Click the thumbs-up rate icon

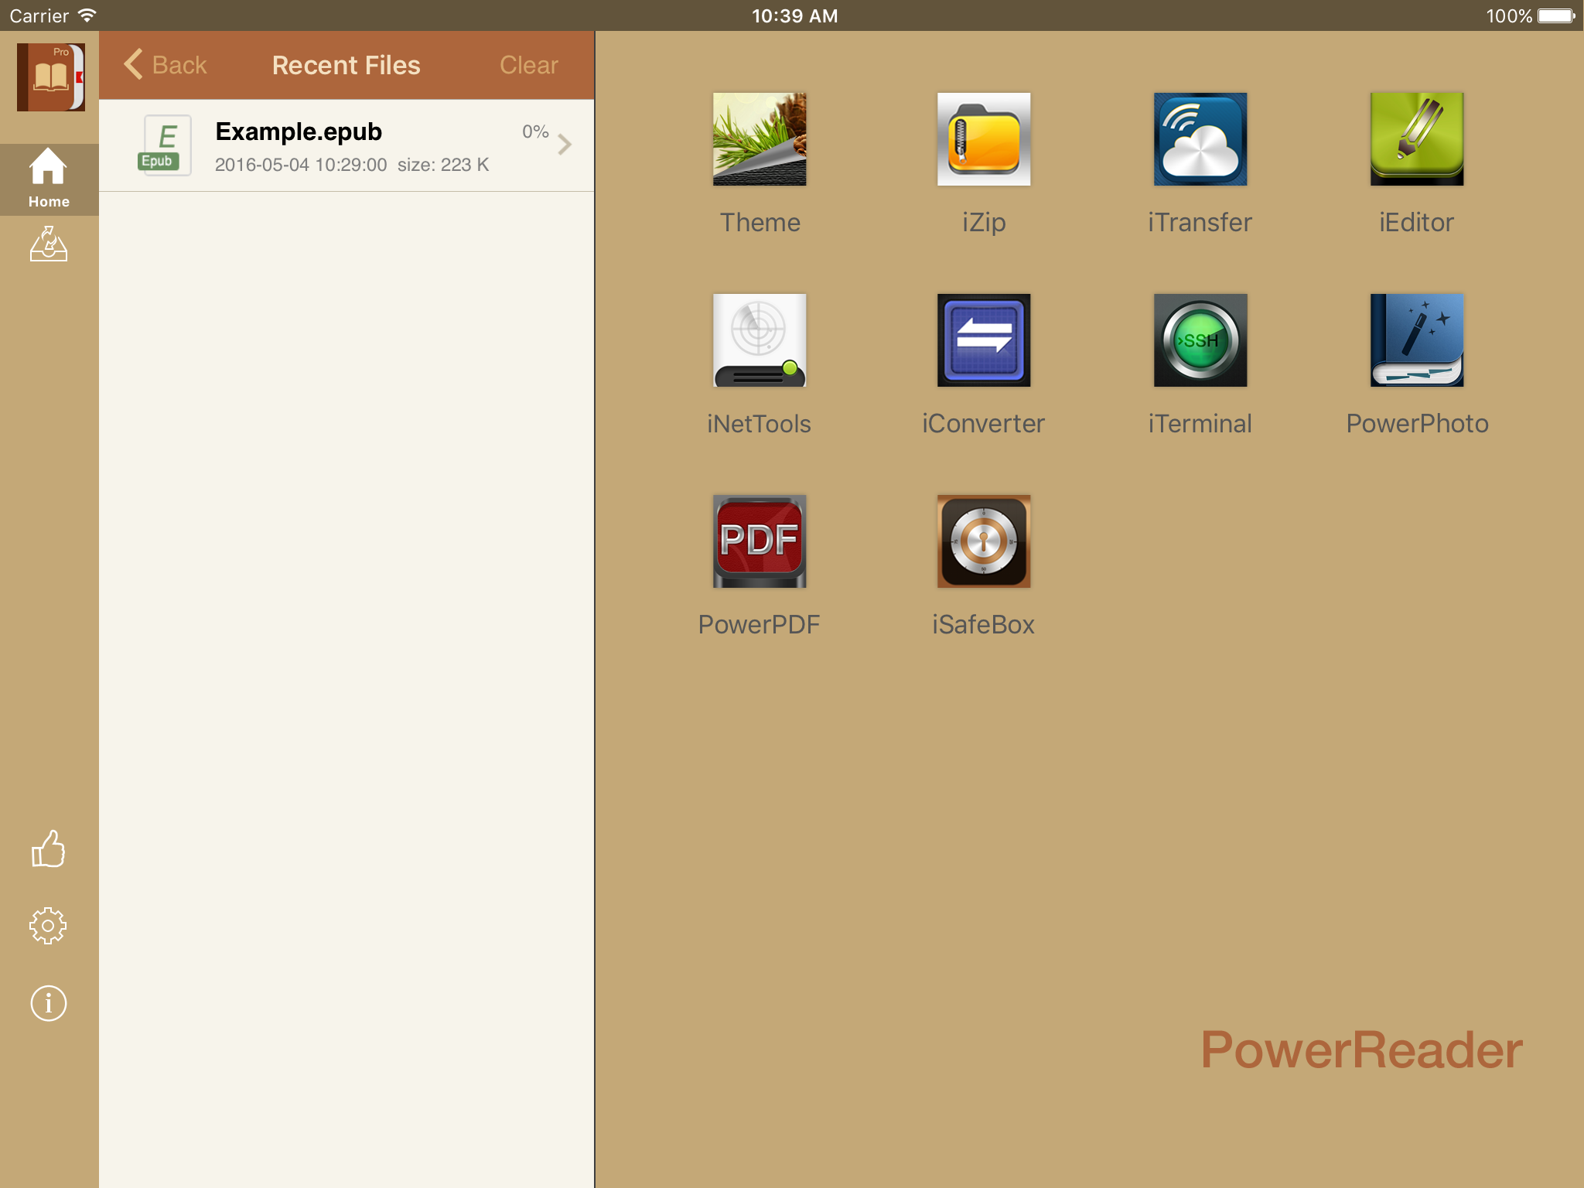click(x=49, y=849)
